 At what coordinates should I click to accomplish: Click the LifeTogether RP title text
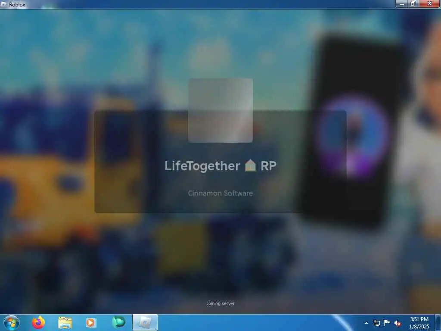click(x=220, y=166)
